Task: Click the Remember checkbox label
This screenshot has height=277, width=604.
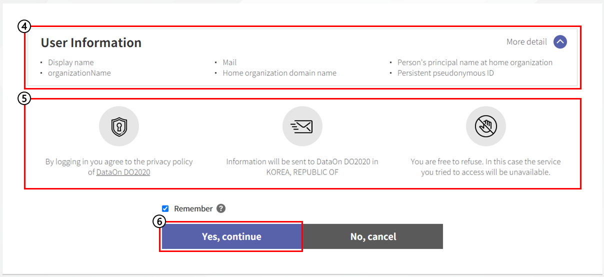Action: pos(193,208)
